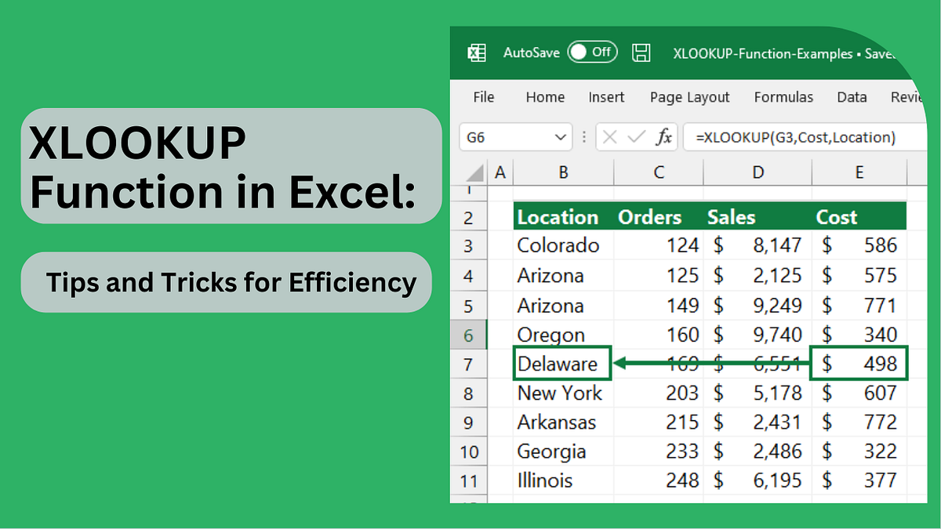The image size is (941, 529).
Task: Open the File menu
Action: [x=483, y=97]
